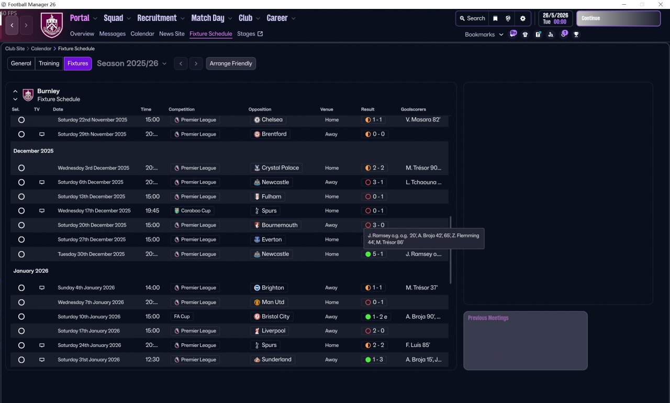Open the Season 2025/26 dropdown
Screen dimensions: 670x403
click(x=132, y=63)
